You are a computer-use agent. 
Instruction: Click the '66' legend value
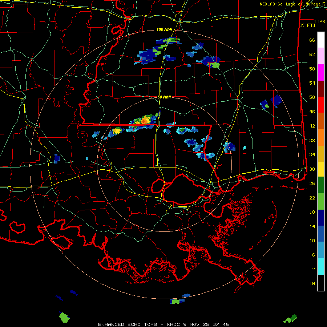point(312,40)
